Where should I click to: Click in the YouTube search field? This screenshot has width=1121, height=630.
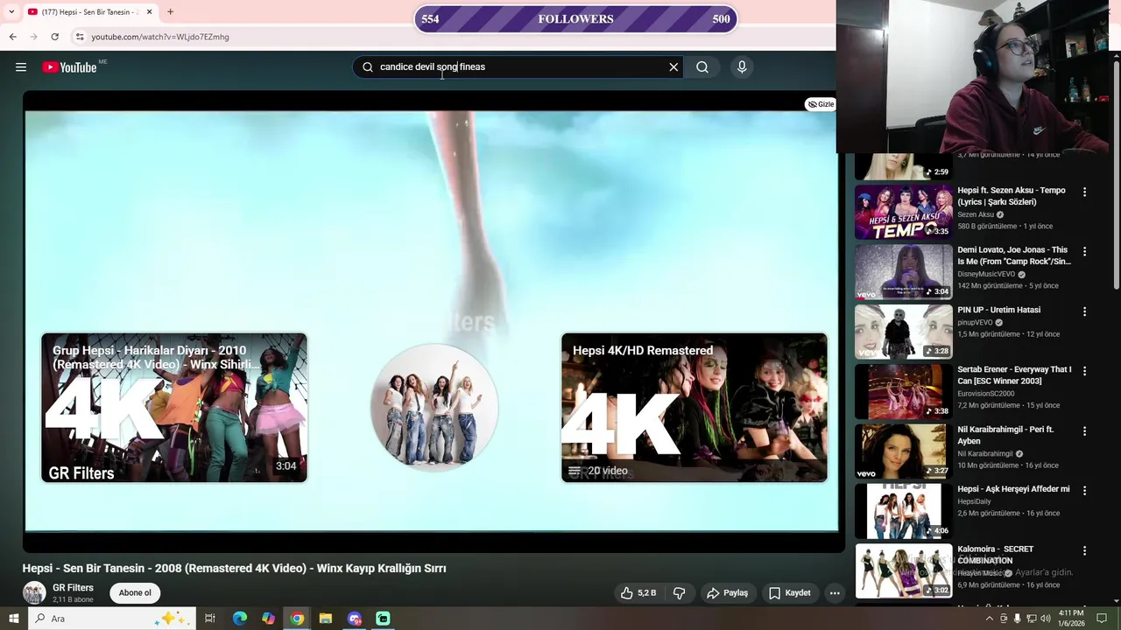click(517, 67)
